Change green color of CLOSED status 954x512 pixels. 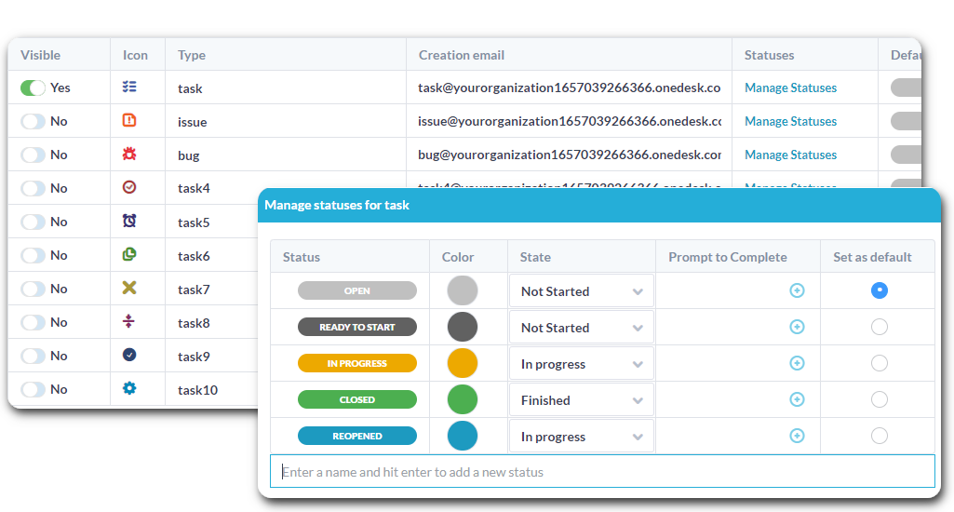pyautogui.click(x=463, y=399)
